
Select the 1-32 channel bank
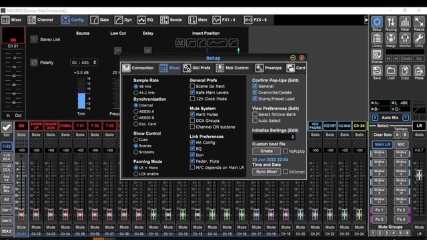click(x=6, y=147)
